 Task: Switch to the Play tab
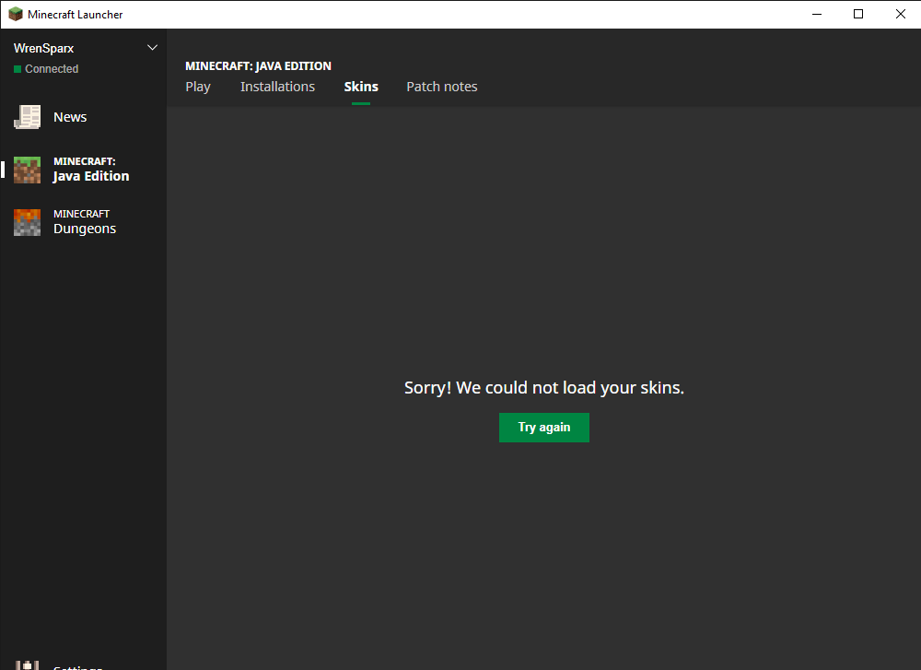pos(198,87)
